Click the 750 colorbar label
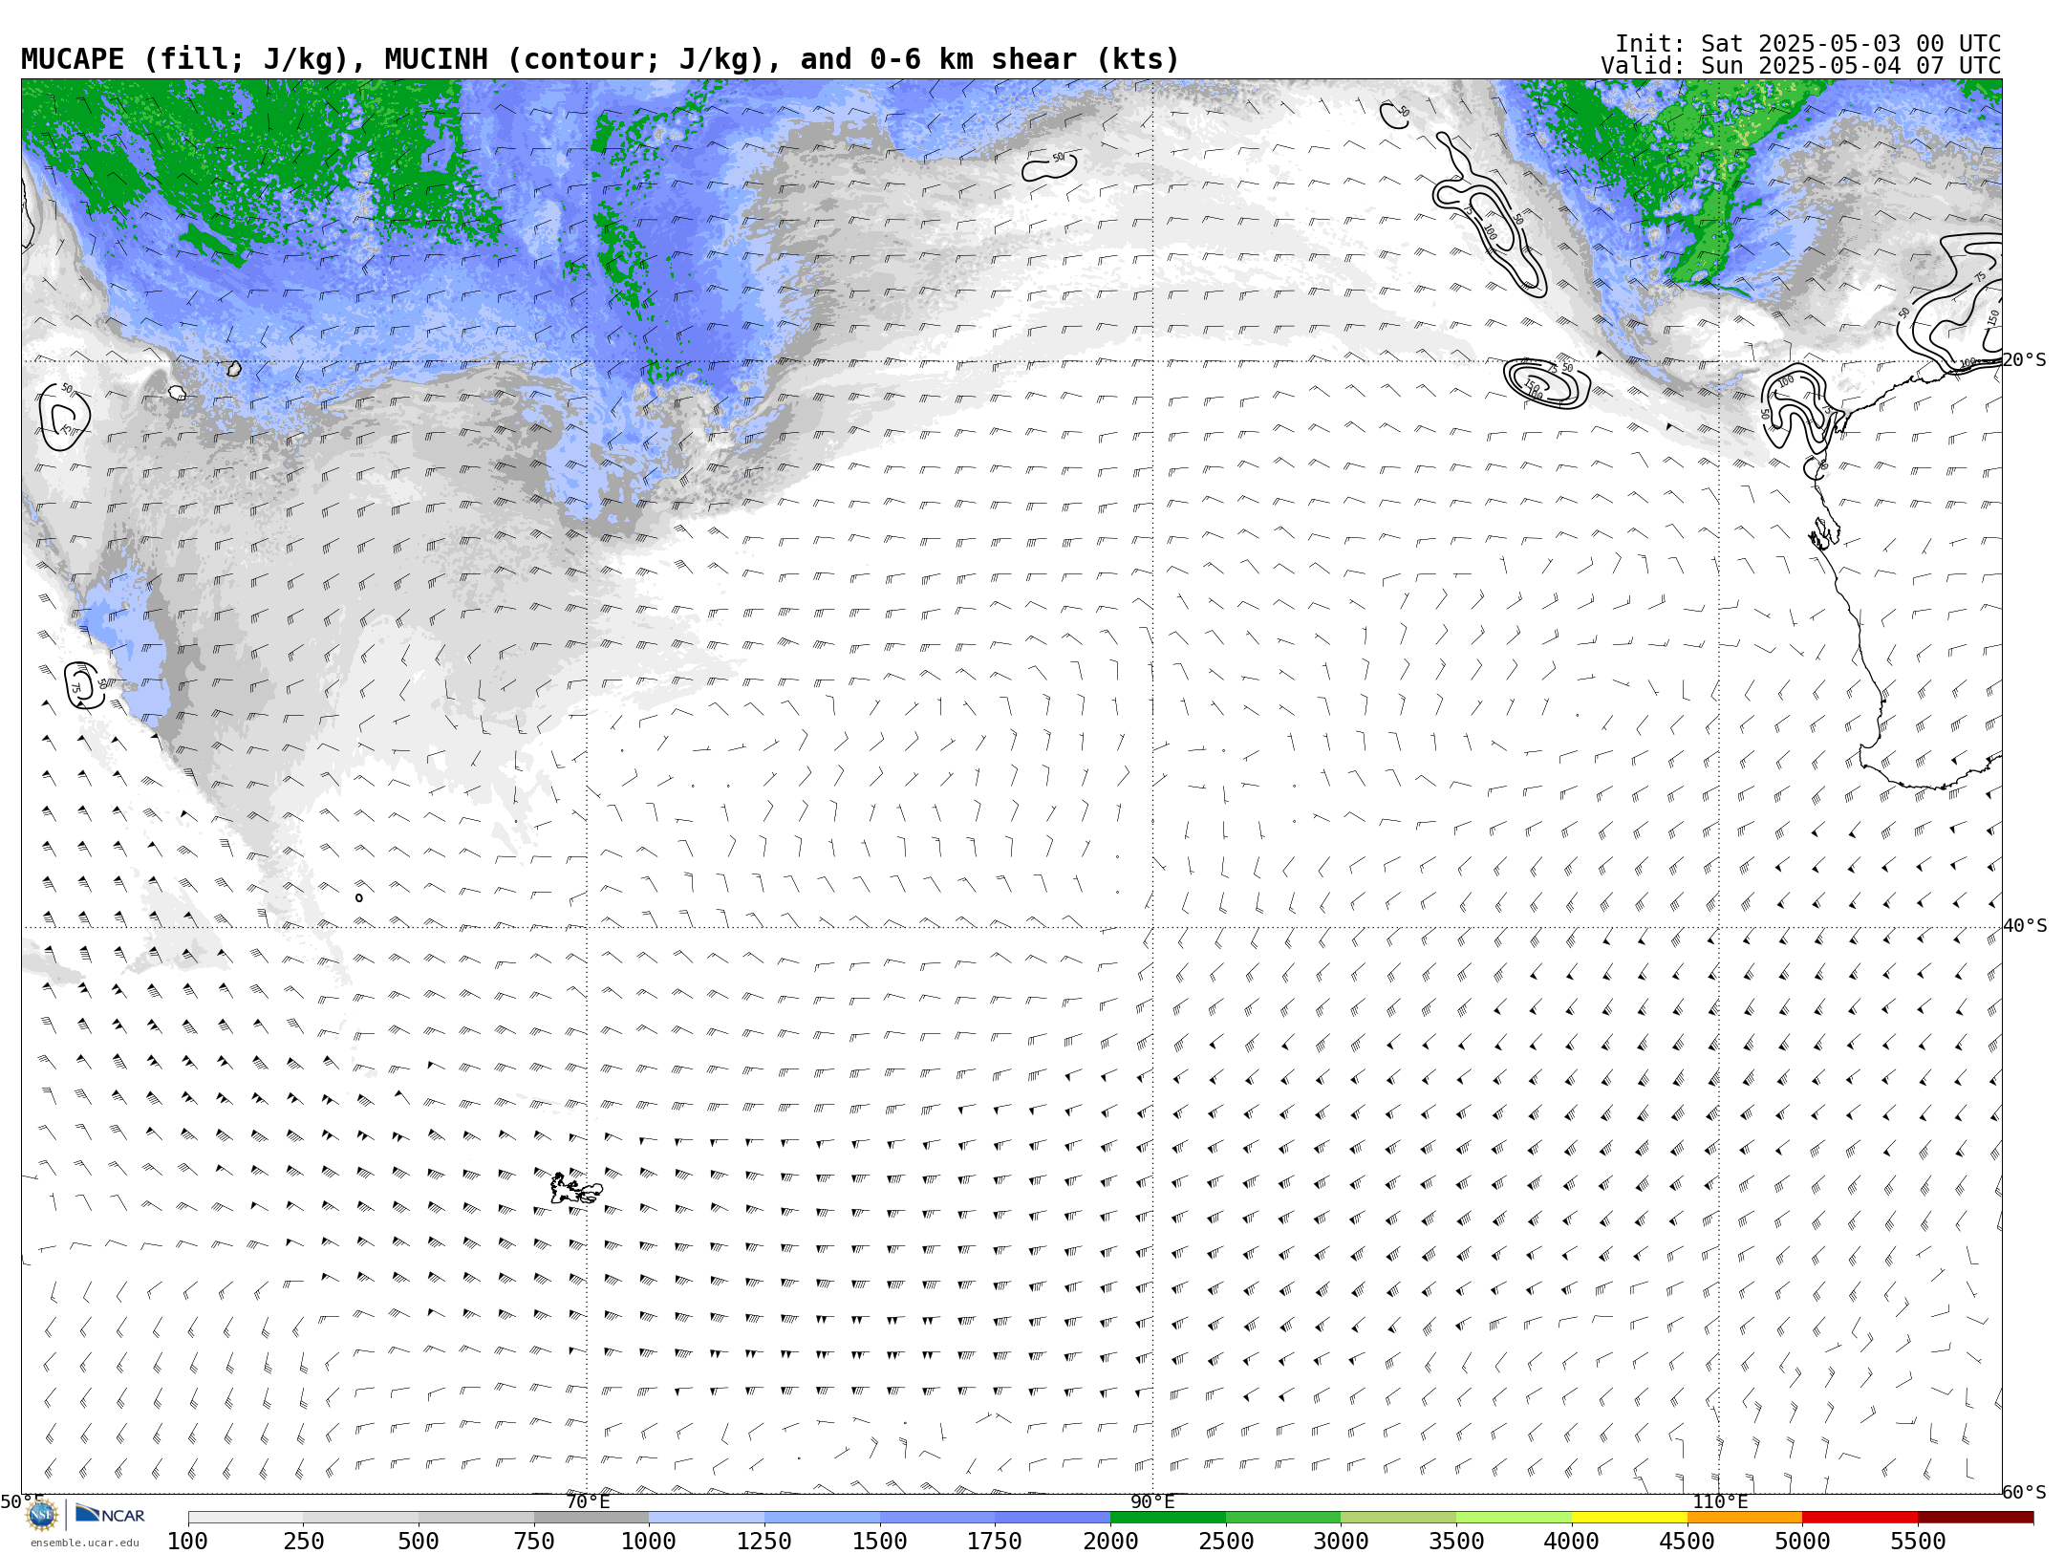2064x1554 pixels. click(534, 1541)
